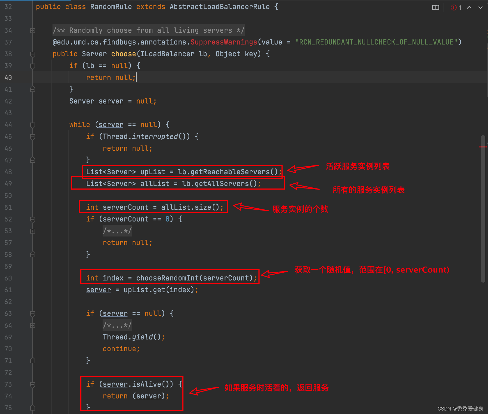Collapse the if lb == null block at line 39
Screen dimensions: 488x414
33,66
